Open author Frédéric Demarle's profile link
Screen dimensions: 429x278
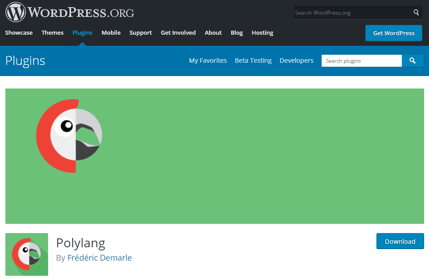coord(100,258)
